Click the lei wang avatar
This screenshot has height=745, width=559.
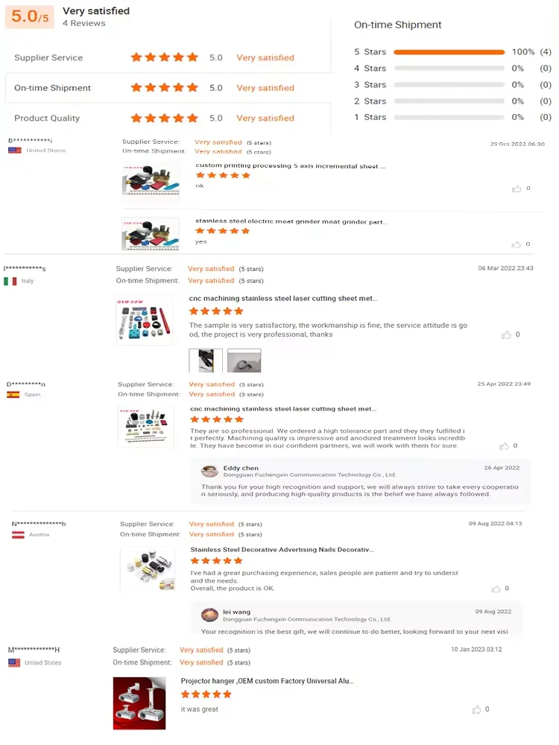point(209,615)
